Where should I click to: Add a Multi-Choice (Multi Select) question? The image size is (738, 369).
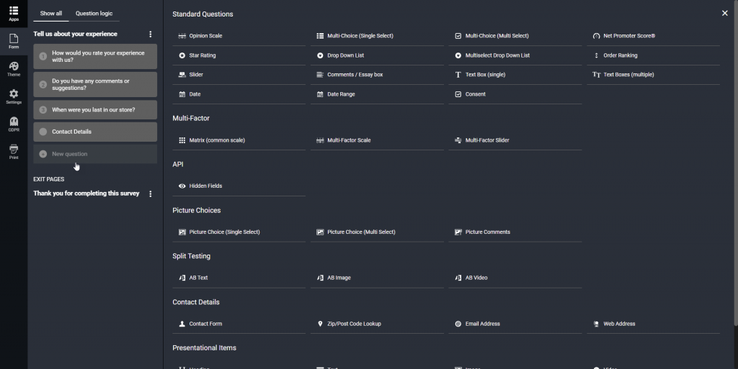click(497, 36)
